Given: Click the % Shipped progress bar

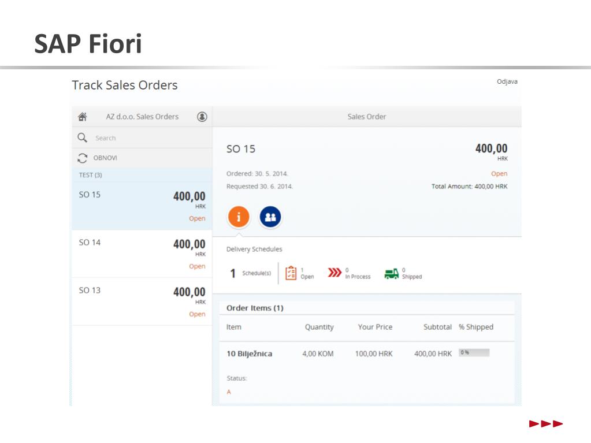Looking at the screenshot, I should pyautogui.click(x=474, y=352).
